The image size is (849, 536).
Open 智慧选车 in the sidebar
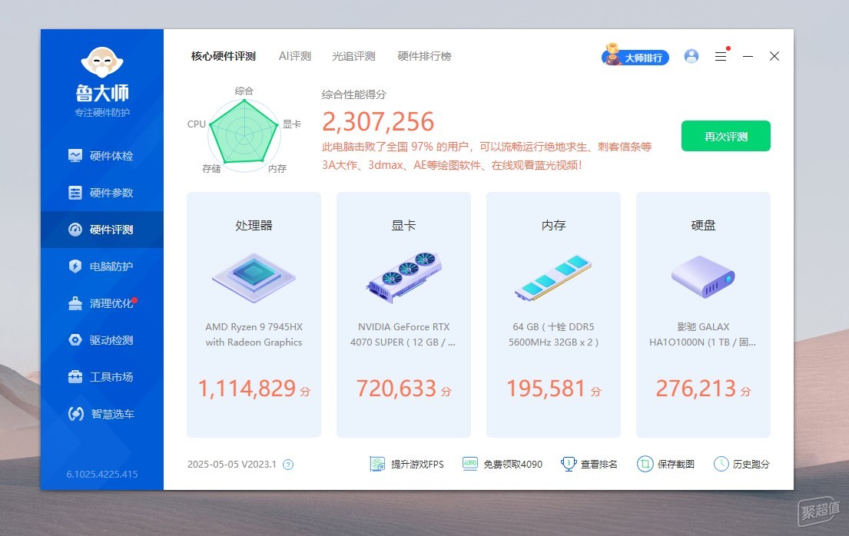click(101, 414)
